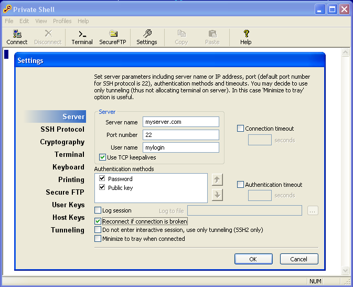This screenshot has width=353, height=287.
Task: Click Cancel to discard settings
Action: tap(299, 259)
